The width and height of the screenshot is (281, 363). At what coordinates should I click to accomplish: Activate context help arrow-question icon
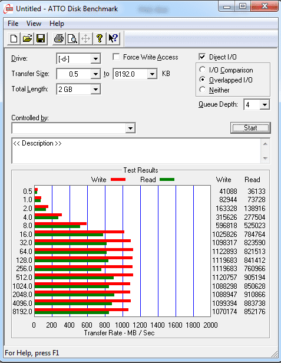[x=113, y=38]
